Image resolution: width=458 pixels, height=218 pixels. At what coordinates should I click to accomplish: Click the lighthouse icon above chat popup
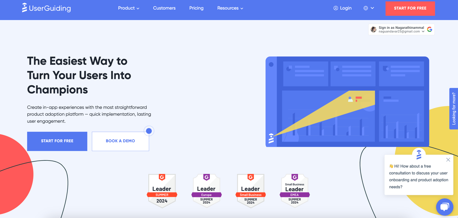pos(419,154)
